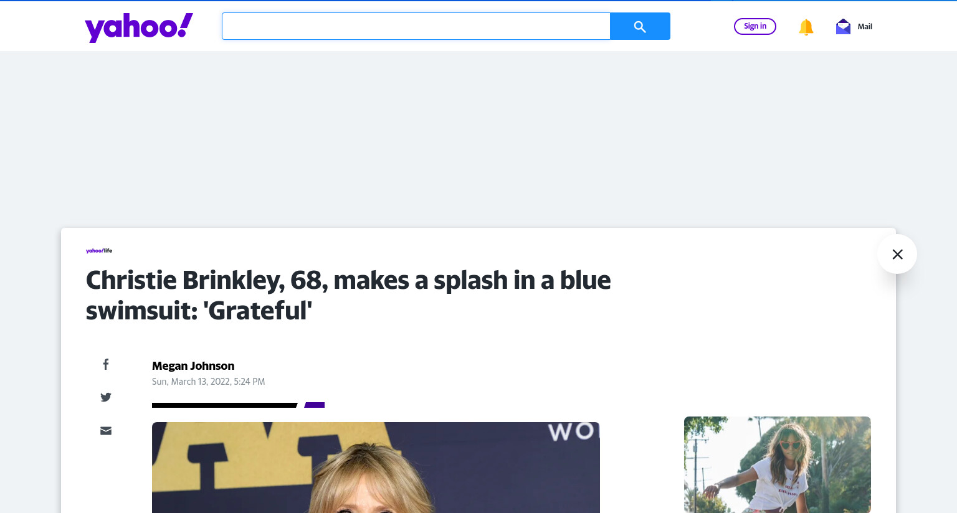Open the Mail envelope icon
This screenshot has width=957, height=513.
point(843,26)
